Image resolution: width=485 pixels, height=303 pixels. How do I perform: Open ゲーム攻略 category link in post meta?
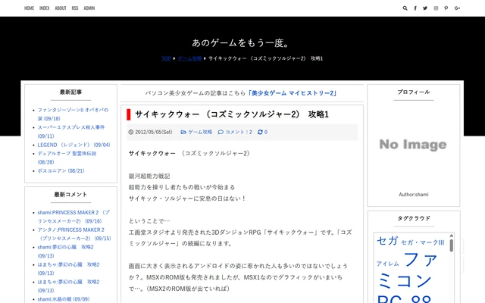click(x=200, y=132)
